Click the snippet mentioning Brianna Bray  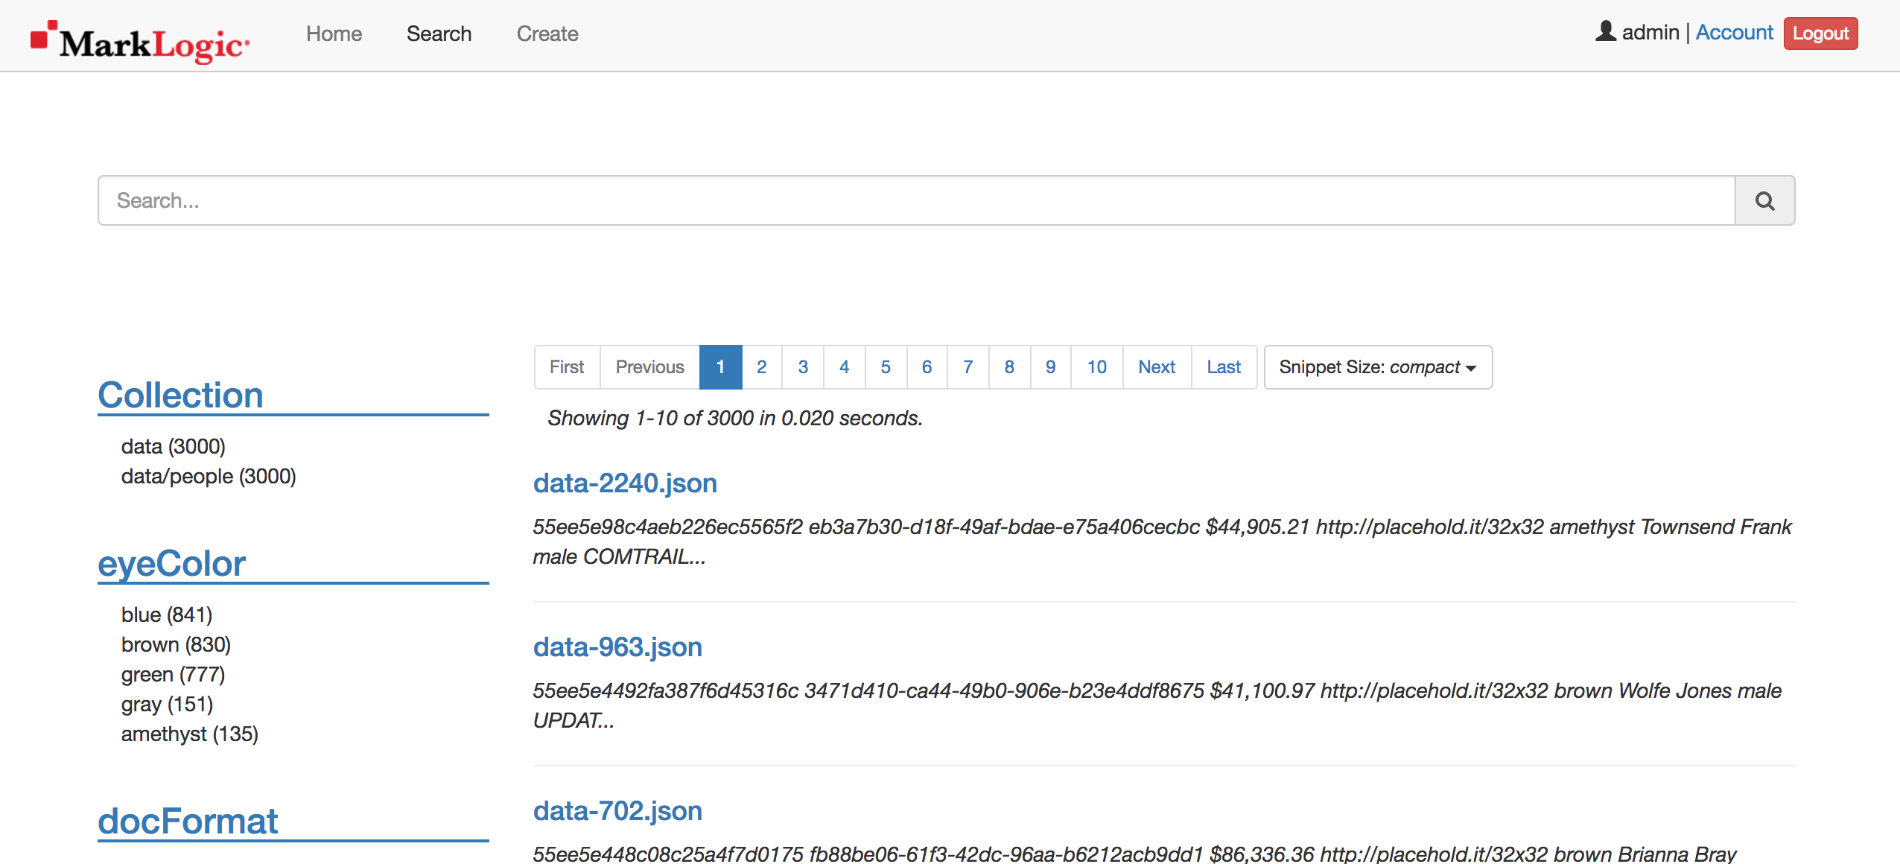coord(1134,854)
